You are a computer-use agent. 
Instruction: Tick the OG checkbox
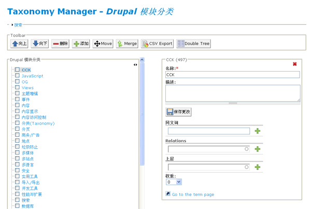pos(17,81)
